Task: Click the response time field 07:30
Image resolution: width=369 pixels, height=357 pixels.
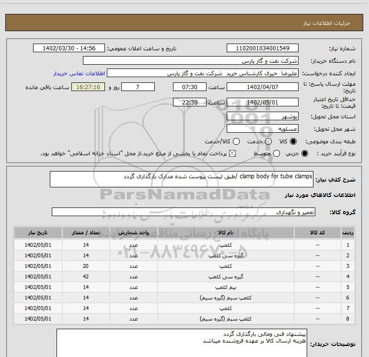Action: click(x=190, y=87)
